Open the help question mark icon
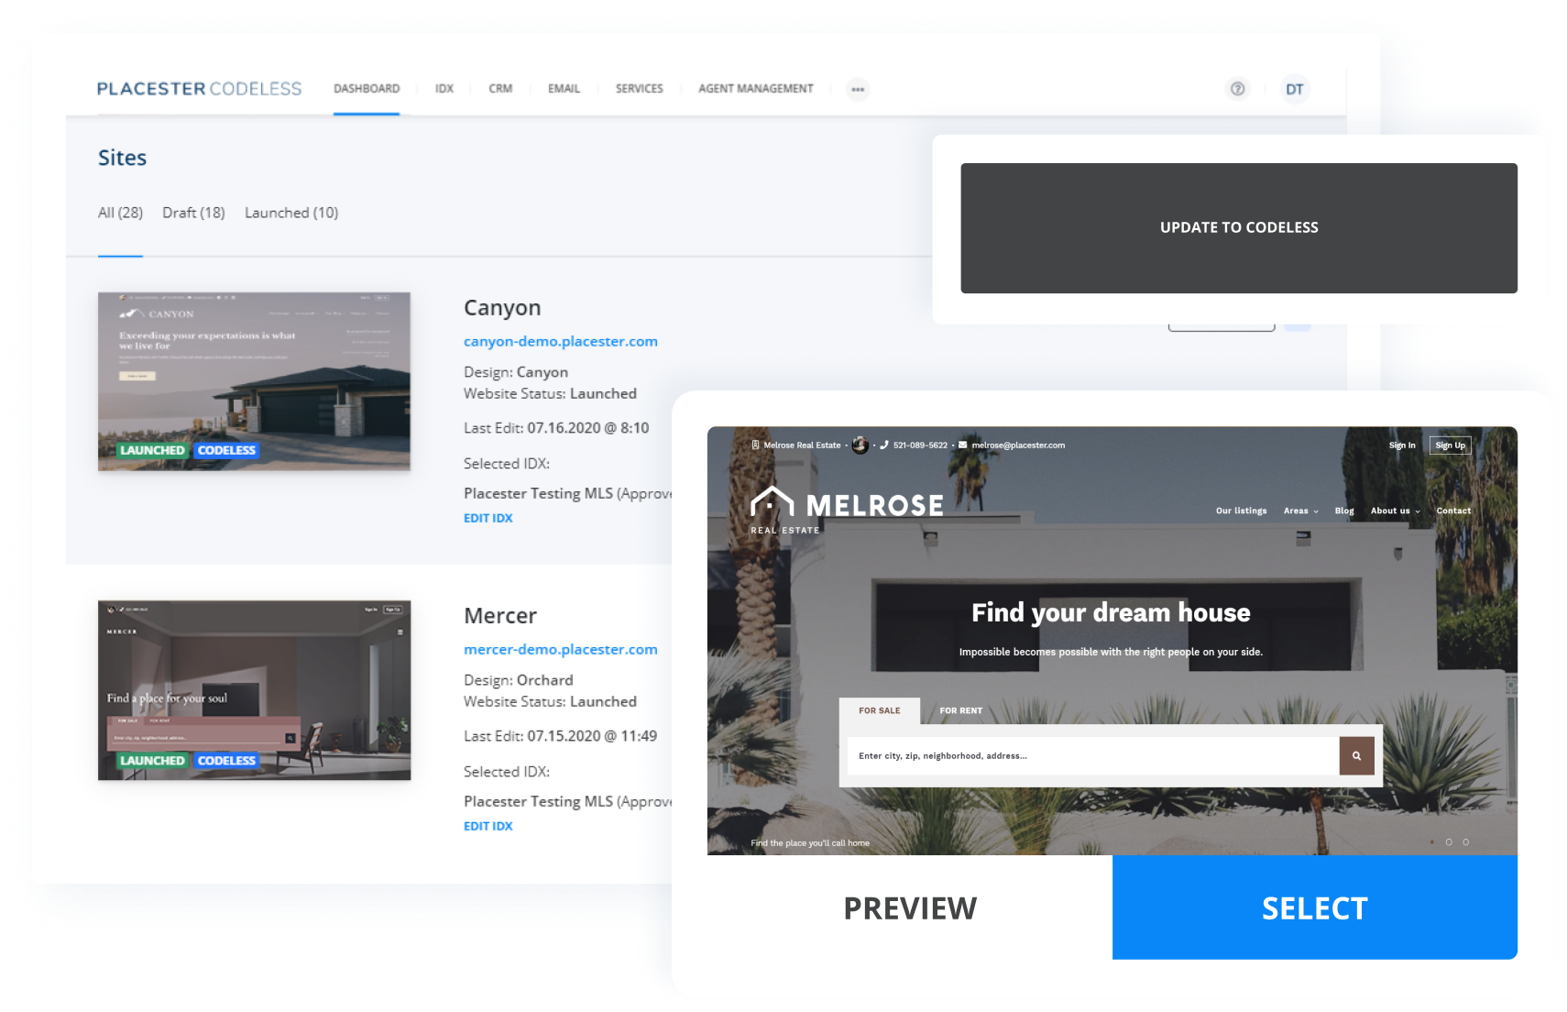The width and height of the screenshot is (1567, 1012). tap(1237, 89)
